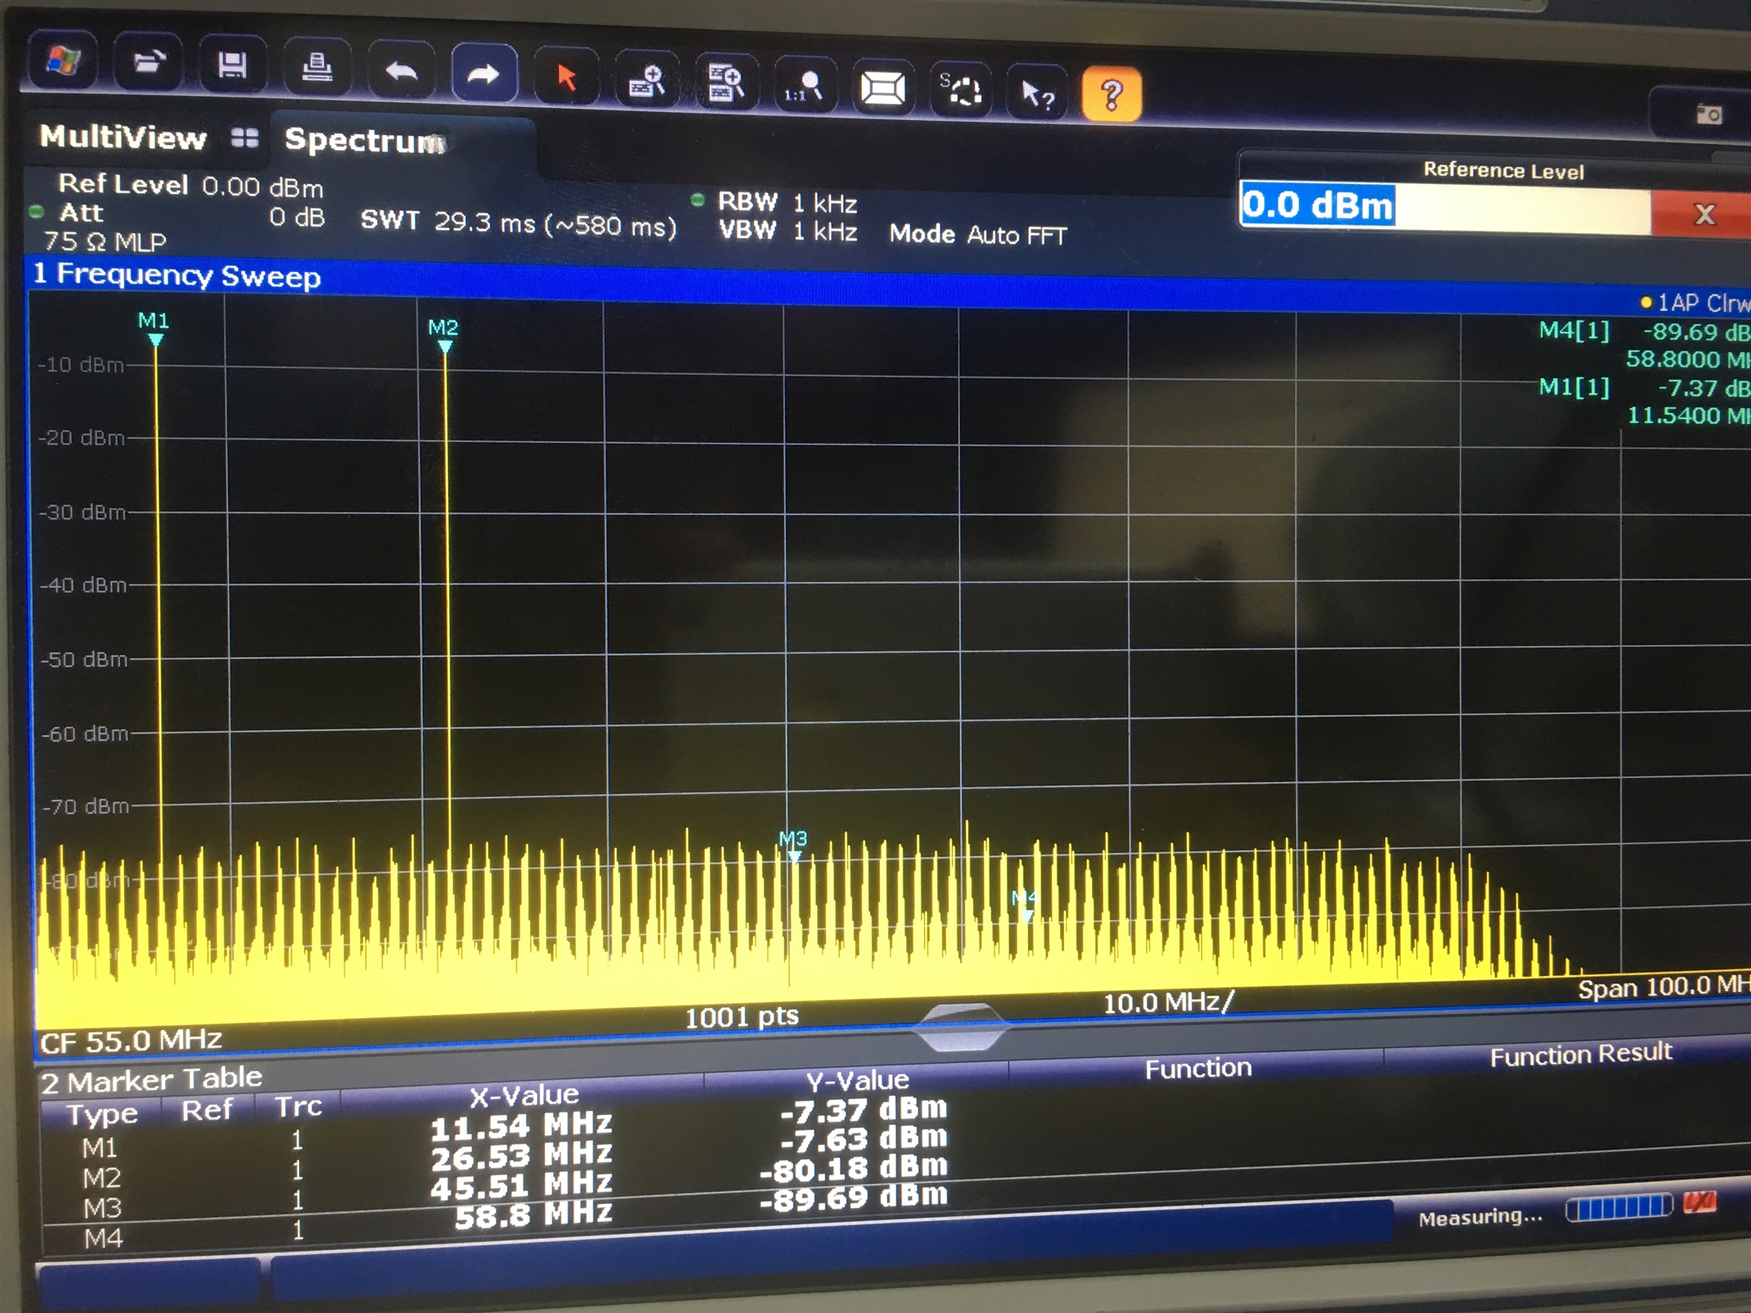Click the open file folder icon
1751x1313 pixels.
(149, 62)
